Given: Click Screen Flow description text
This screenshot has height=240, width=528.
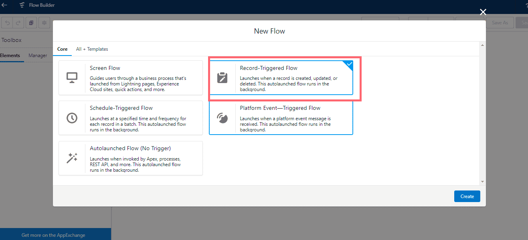Looking at the screenshot, I should 138,84.
